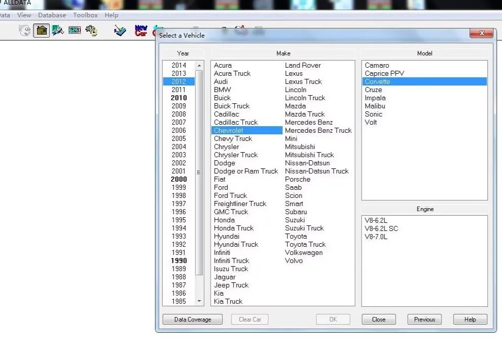Click the blue paintbrush toolbar icon
This screenshot has width=502, height=347.
[120, 30]
